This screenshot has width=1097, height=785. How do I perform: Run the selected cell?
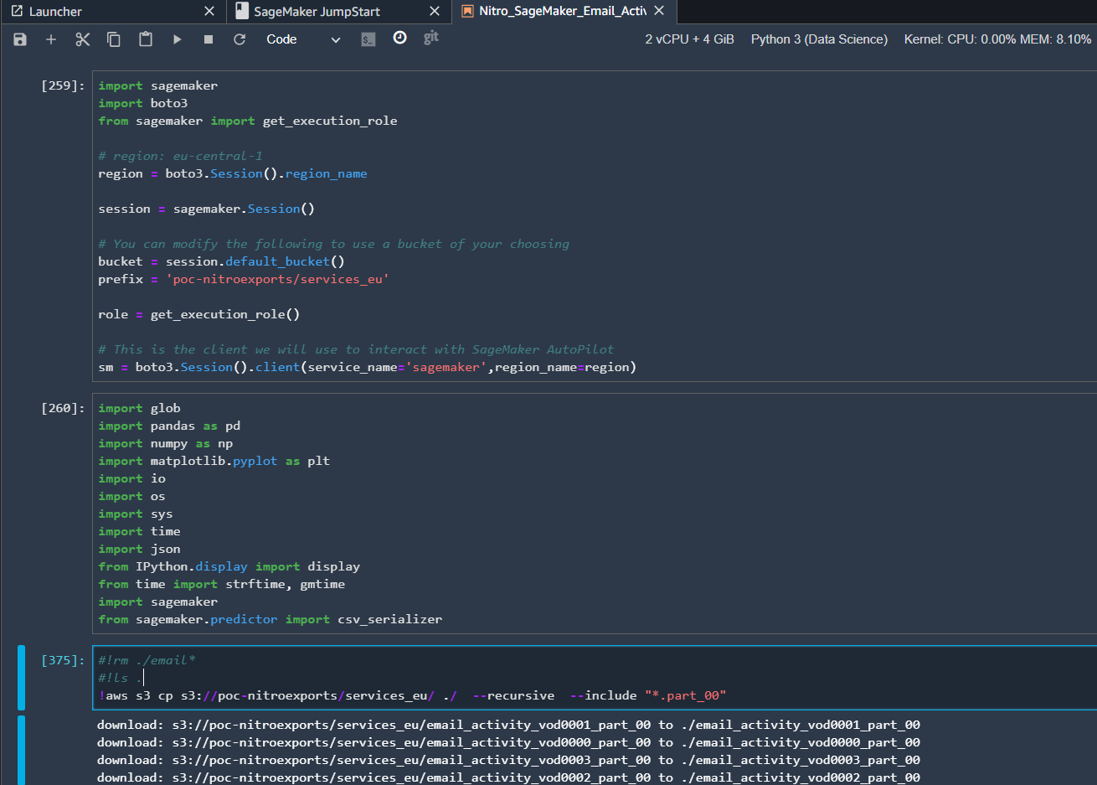coord(178,39)
